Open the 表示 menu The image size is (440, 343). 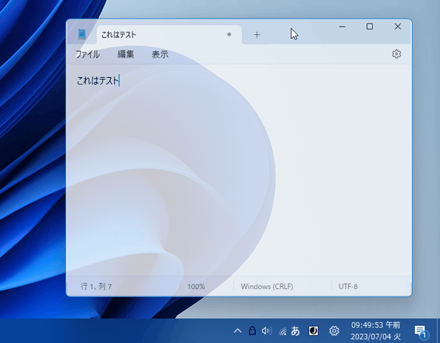(160, 54)
